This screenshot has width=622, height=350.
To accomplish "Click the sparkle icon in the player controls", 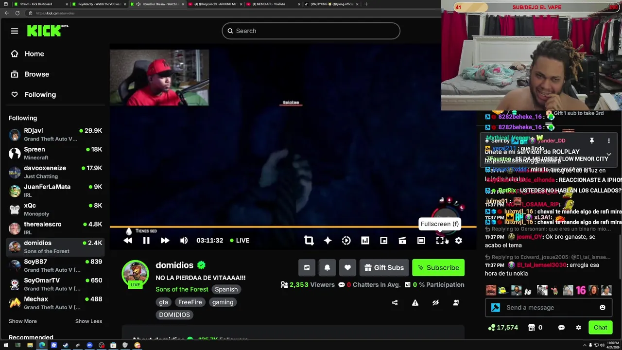I will (x=328, y=241).
